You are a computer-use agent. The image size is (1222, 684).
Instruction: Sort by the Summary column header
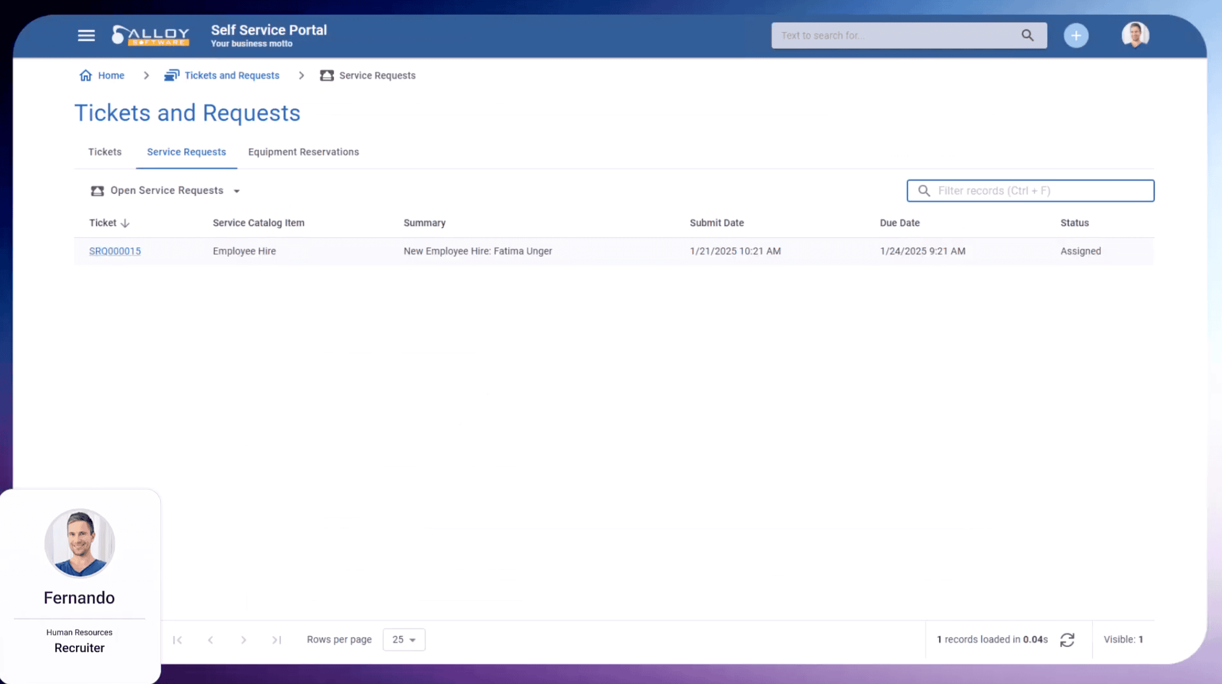(425, 223)
